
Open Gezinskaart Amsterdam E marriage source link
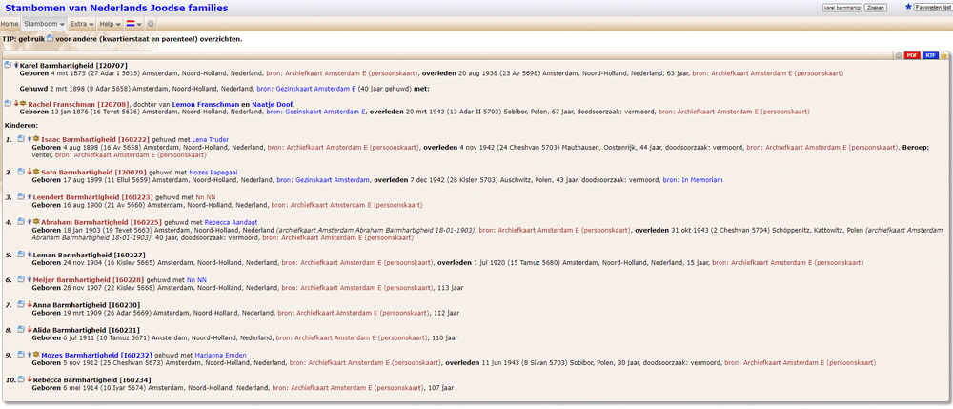[306, 89]
